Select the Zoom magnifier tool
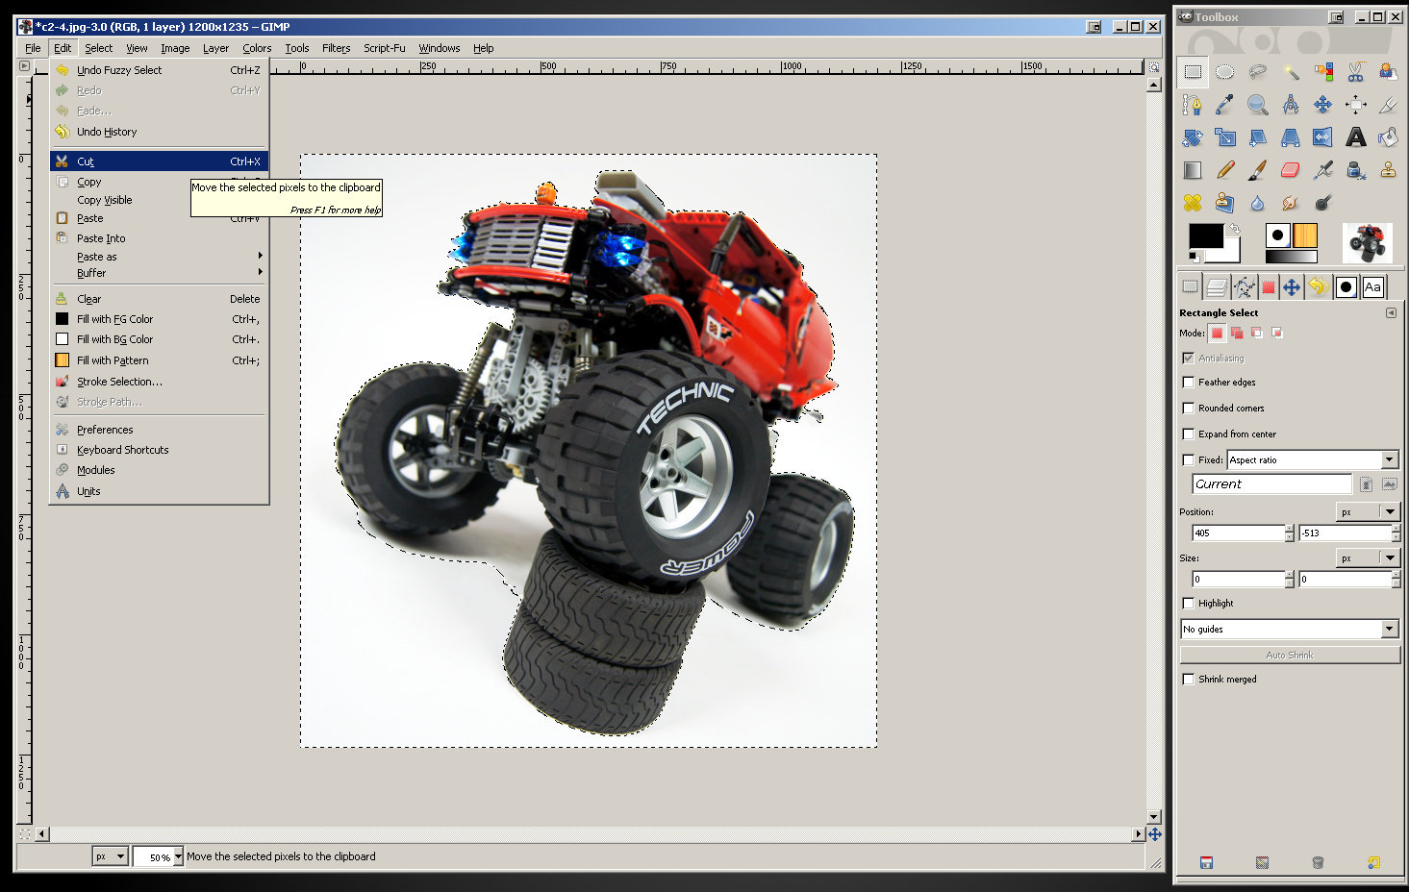This screenshot has height=892, width=1409. click(x=1257, y=105)
